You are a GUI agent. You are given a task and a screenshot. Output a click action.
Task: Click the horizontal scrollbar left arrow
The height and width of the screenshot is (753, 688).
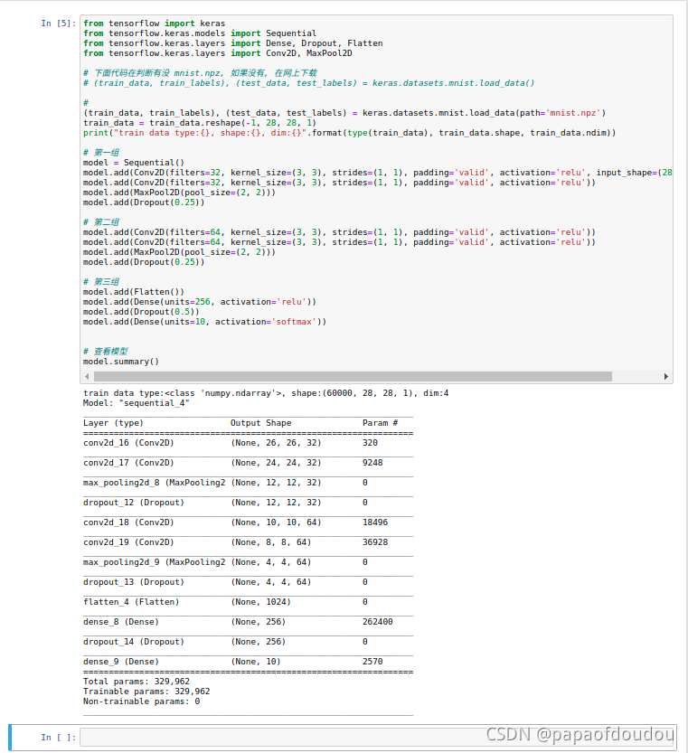[x=87, y=376]
